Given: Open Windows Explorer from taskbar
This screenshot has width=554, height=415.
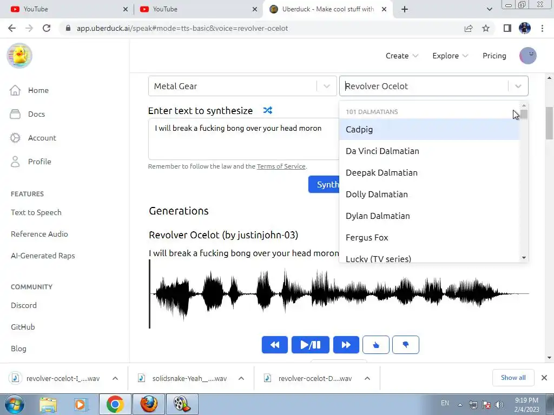Looking at the screenshot, I should pos(48,404).
